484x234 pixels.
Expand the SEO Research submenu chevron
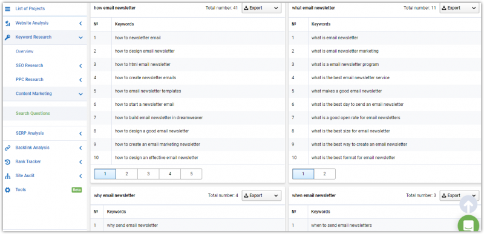point(80,66)
